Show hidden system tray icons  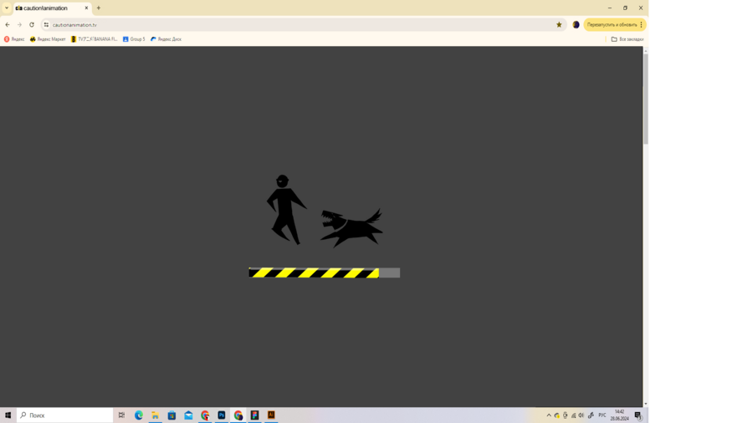pos(549,415)
